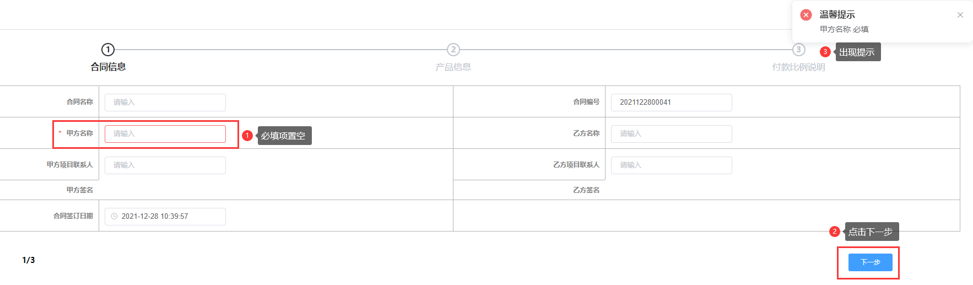Switch to the 产品信息 step
973x285 pixels.
453,67
